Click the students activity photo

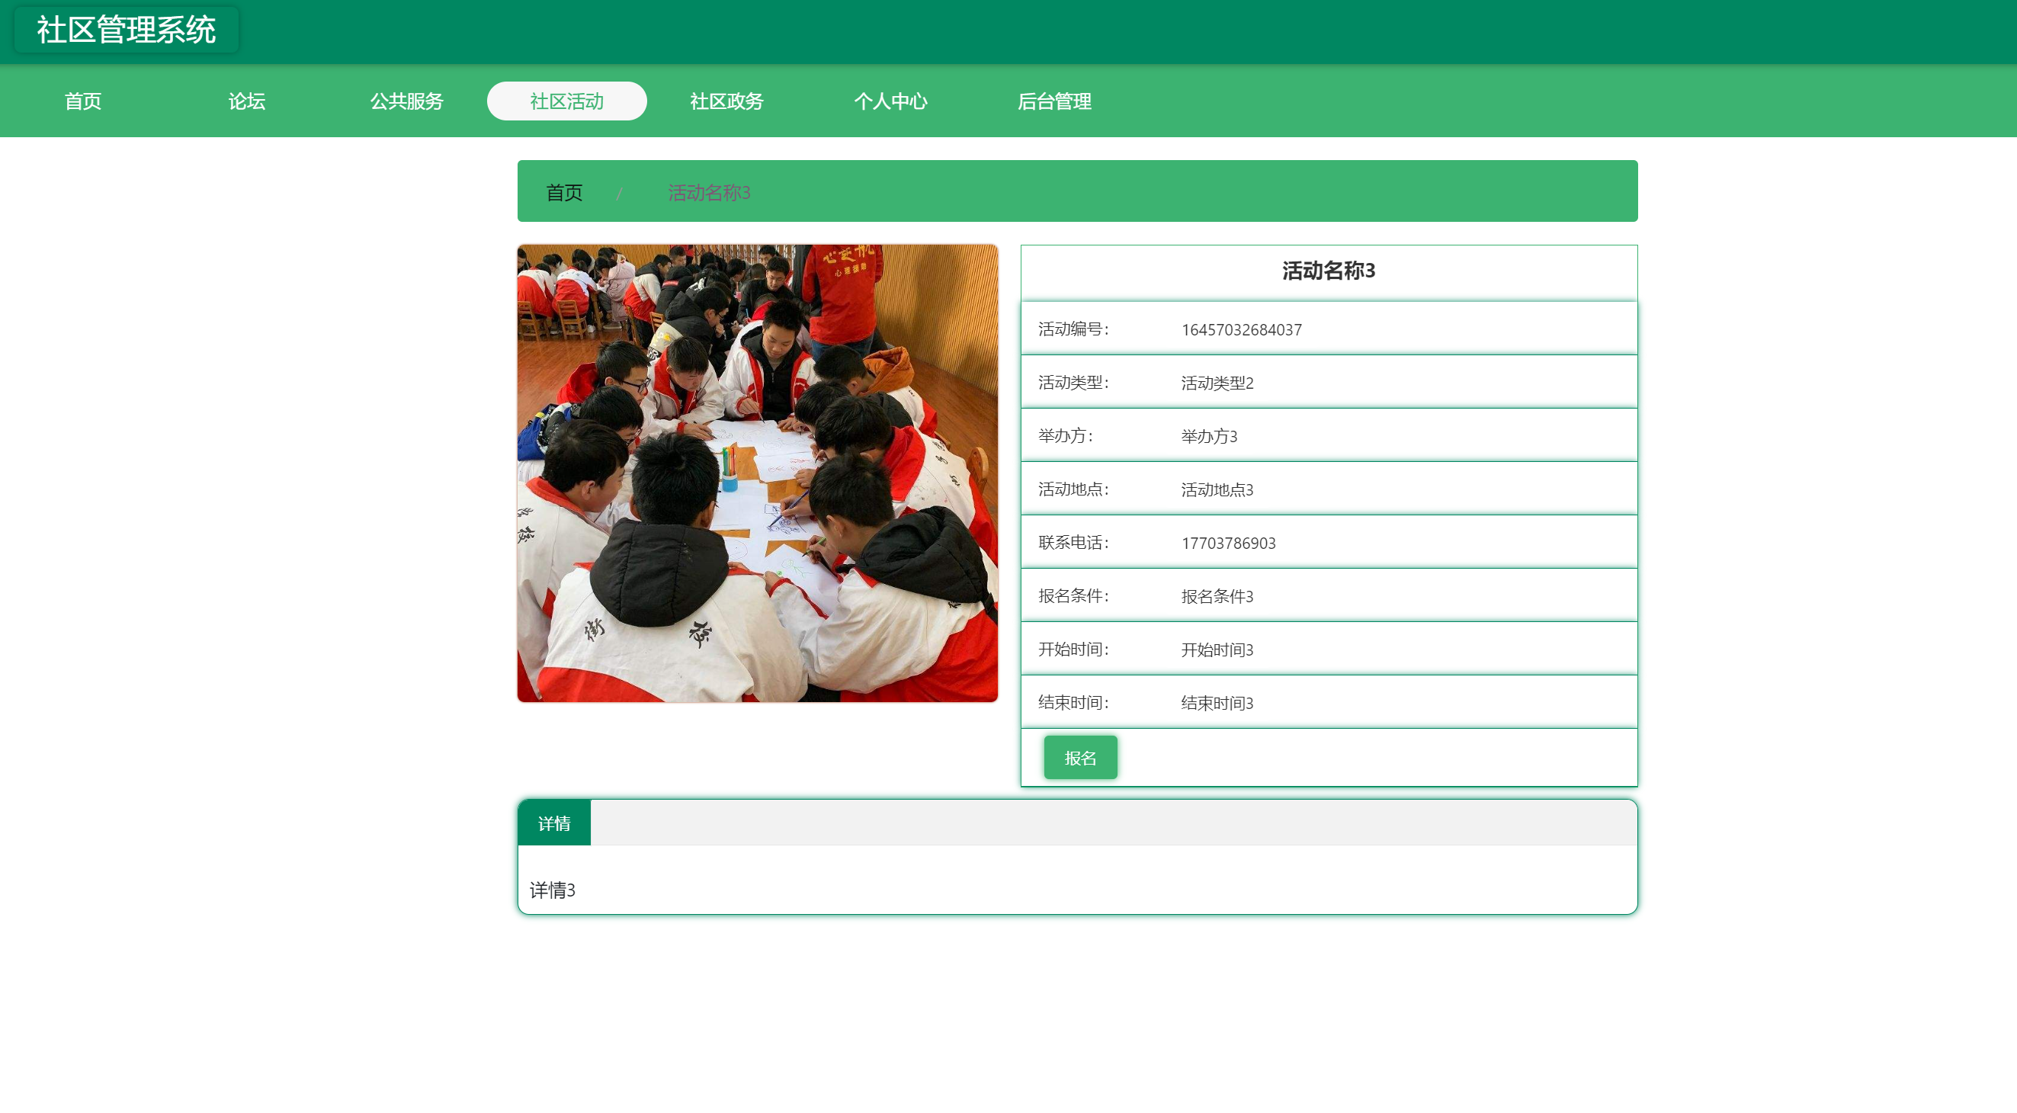pos(757,473)
